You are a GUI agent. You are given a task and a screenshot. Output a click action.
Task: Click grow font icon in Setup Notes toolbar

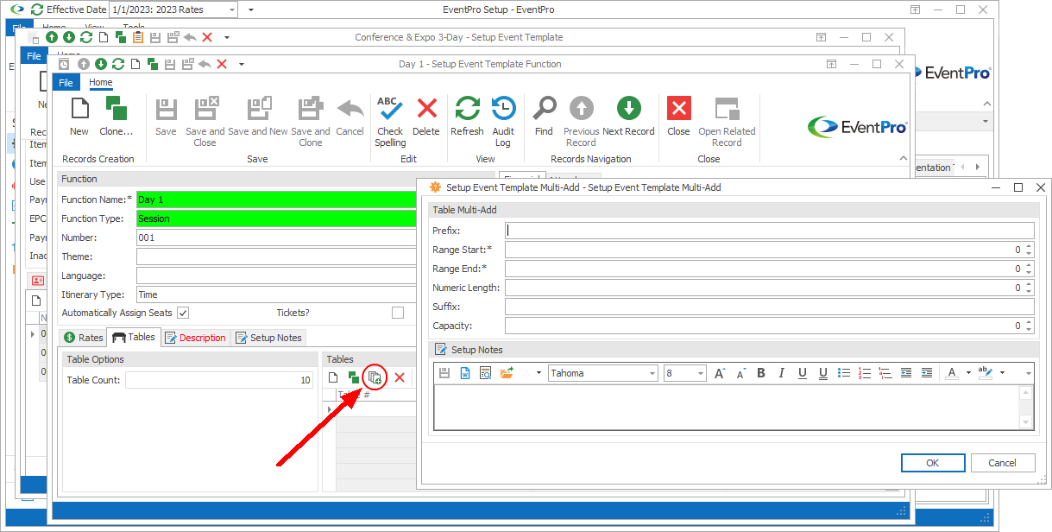720,373
